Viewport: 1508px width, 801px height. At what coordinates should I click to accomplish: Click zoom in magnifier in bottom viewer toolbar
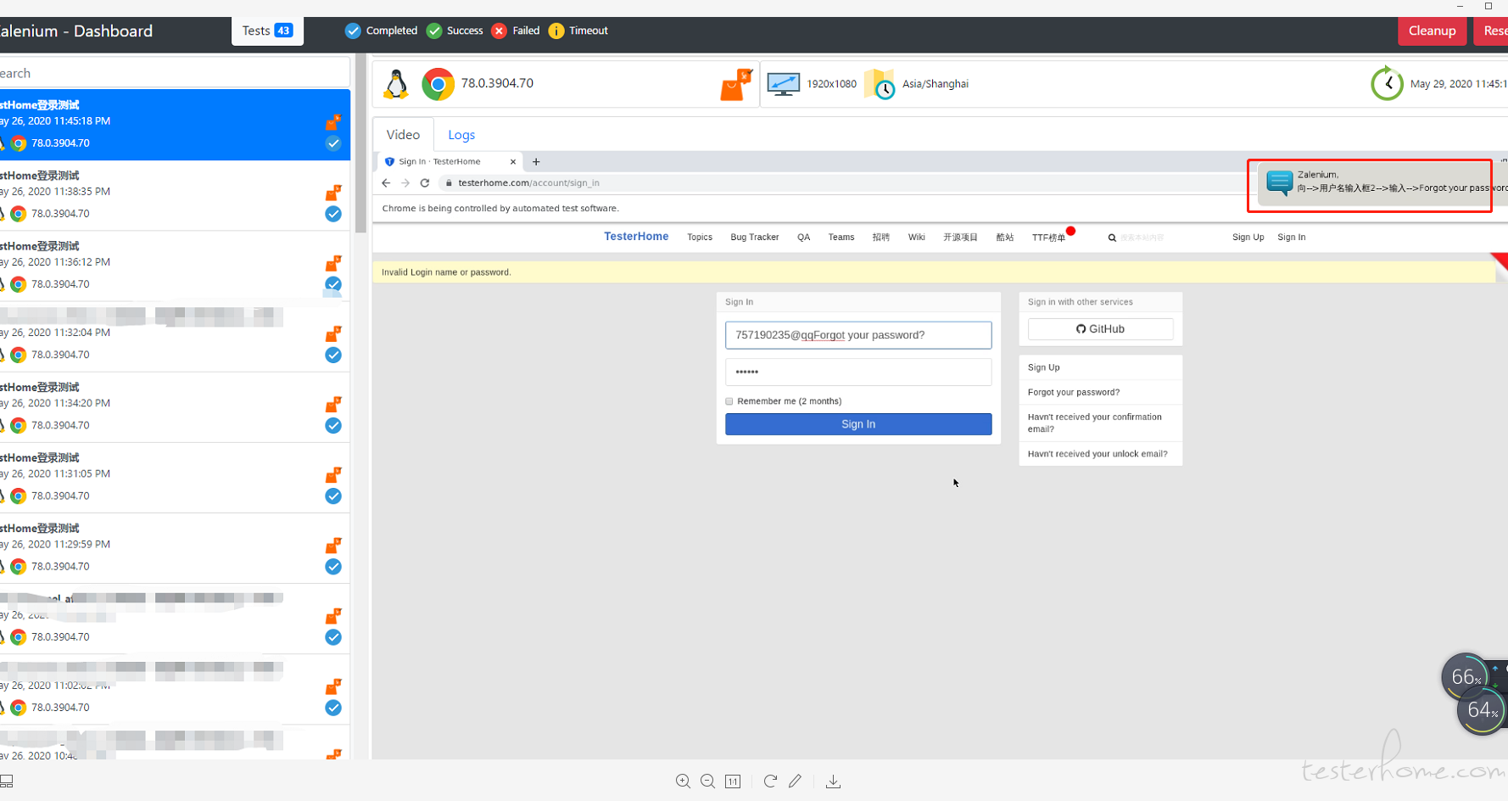click(683, 781)
